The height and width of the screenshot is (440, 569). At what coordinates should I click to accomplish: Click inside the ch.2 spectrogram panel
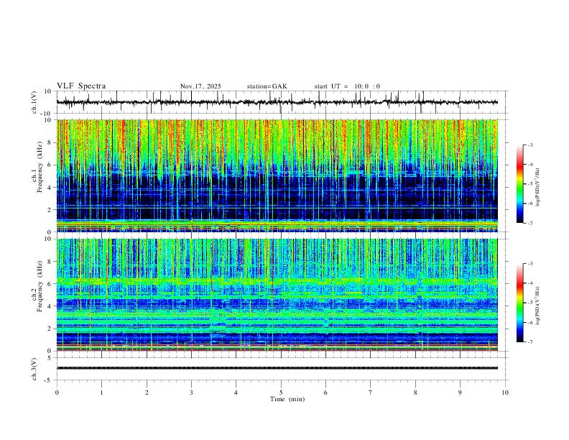277,295
